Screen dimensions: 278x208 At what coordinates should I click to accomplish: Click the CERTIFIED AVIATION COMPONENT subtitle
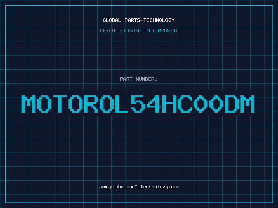(139, 31)
